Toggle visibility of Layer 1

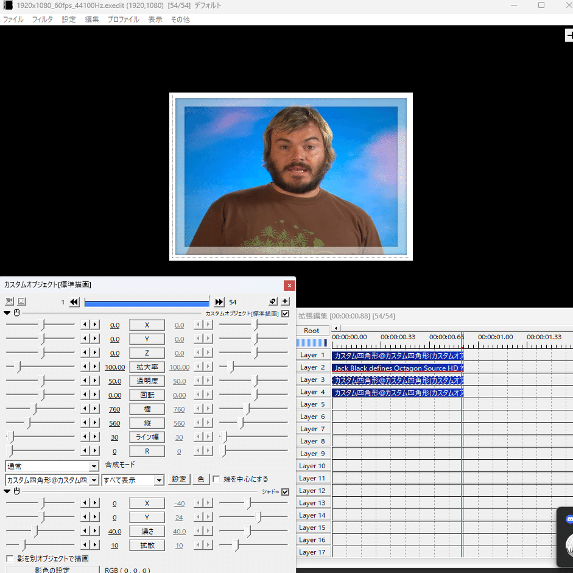tap(313, 355)
